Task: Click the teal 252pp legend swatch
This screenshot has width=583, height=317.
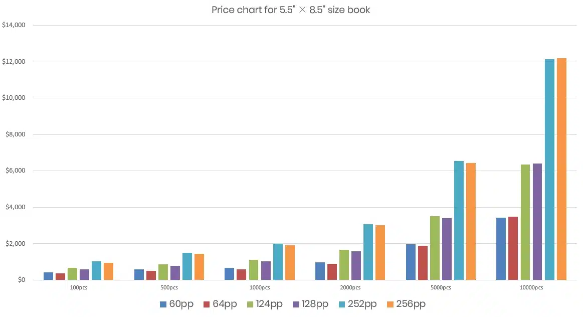Action: pos(342,304)
